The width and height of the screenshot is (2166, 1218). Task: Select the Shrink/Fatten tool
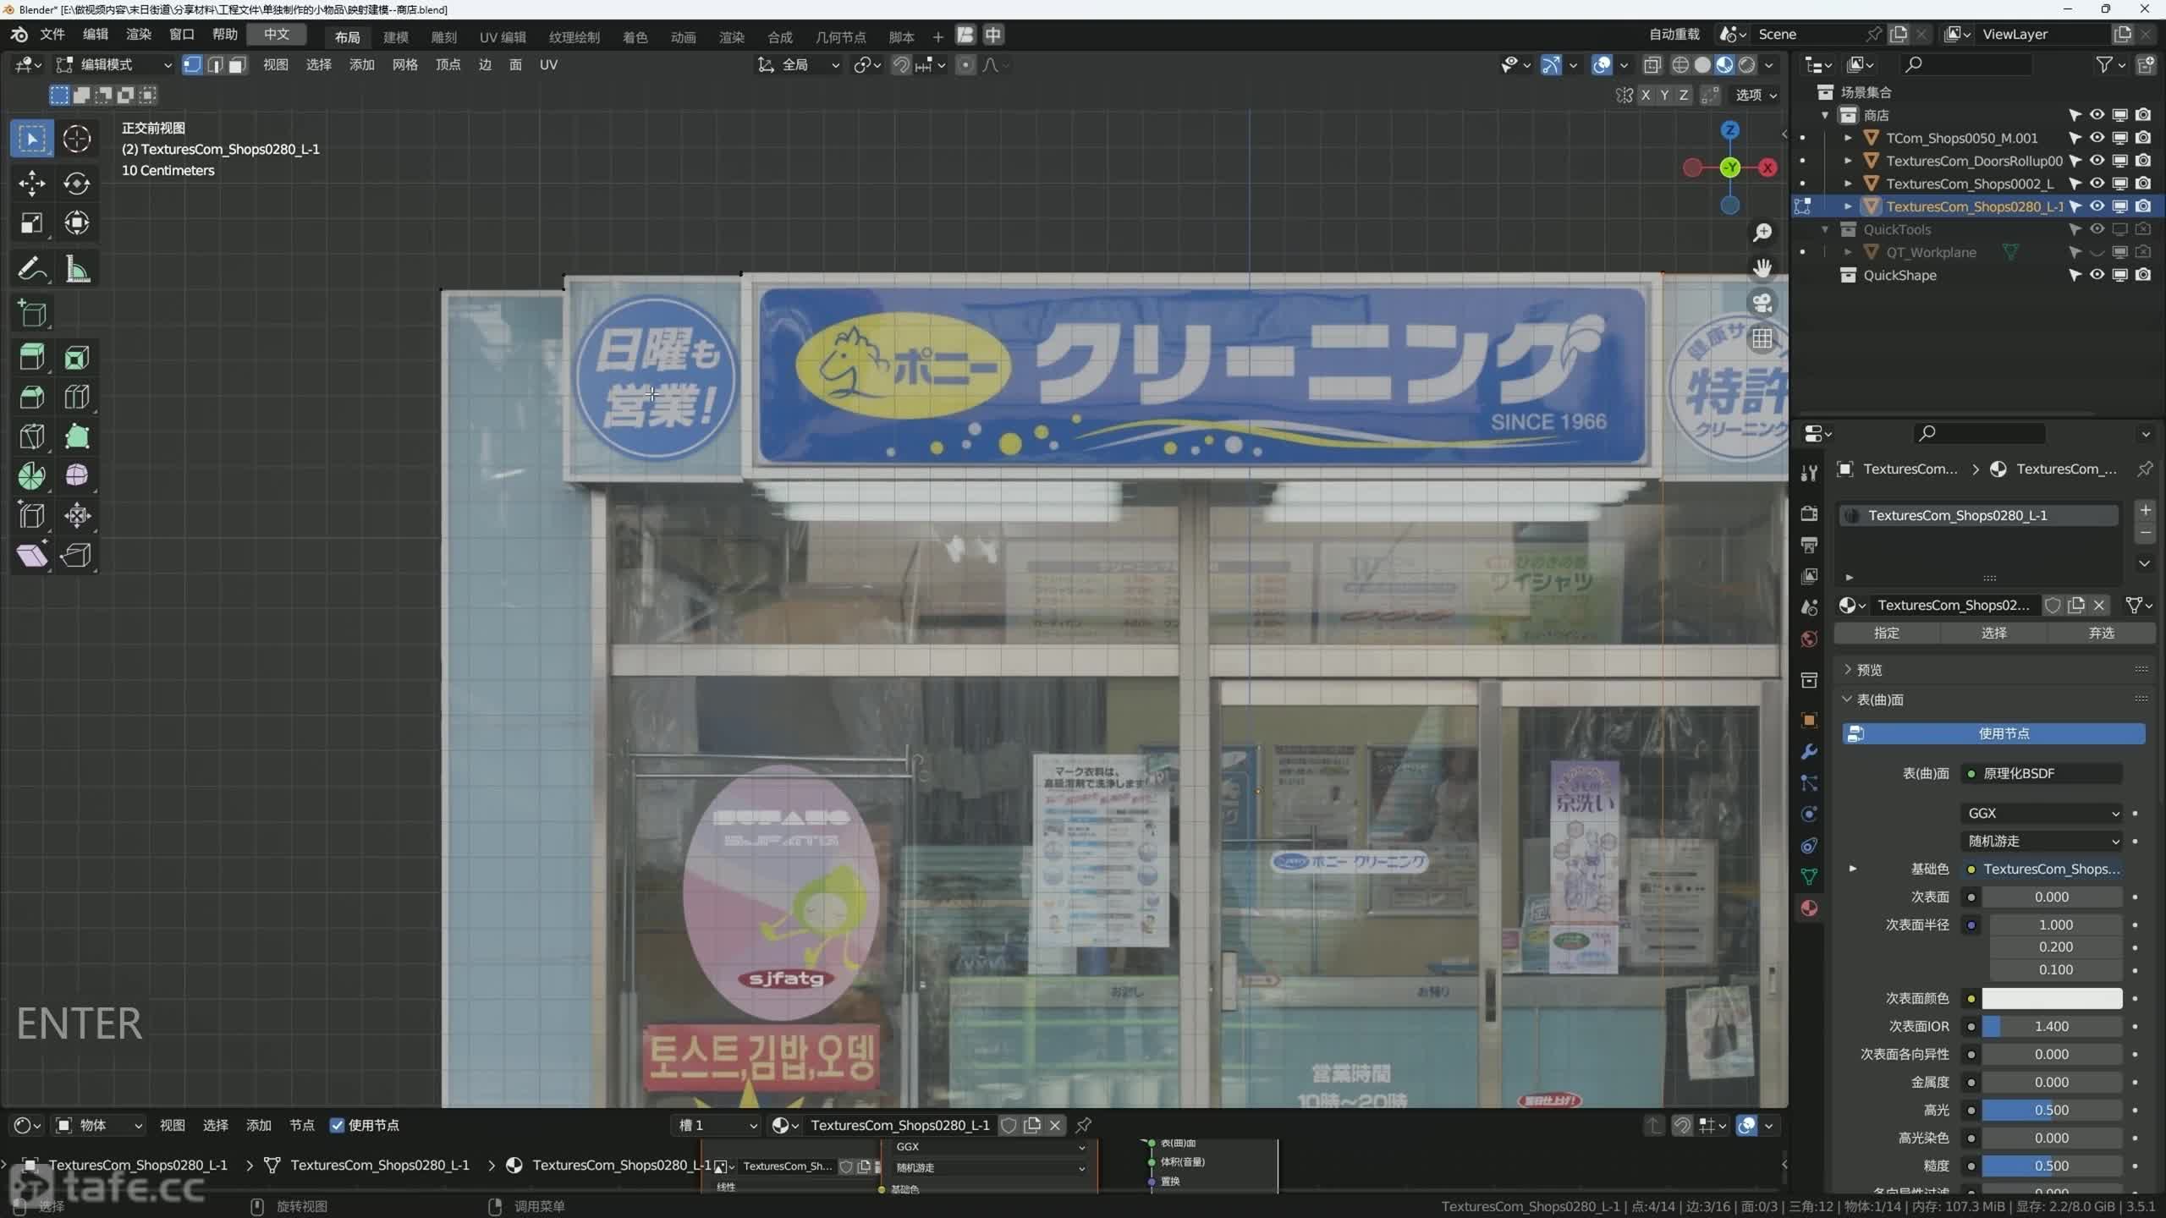coord(77,516)
